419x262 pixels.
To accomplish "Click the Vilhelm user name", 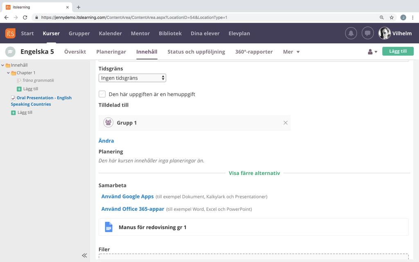I will pyautogui.click(x=402, y=34).
